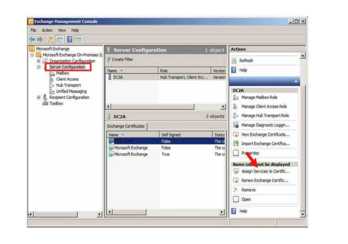Screen dimensions: 348x244
Task: Click the Manage Diagnostic Logging icon
Action: pyautogui.click(x=236, y=125)
